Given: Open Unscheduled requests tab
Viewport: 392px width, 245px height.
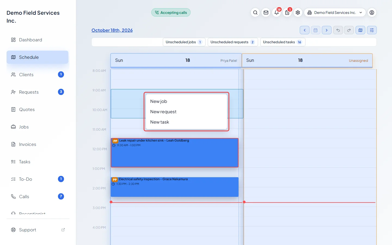Looking at the screenshot, I should point(233,42).
